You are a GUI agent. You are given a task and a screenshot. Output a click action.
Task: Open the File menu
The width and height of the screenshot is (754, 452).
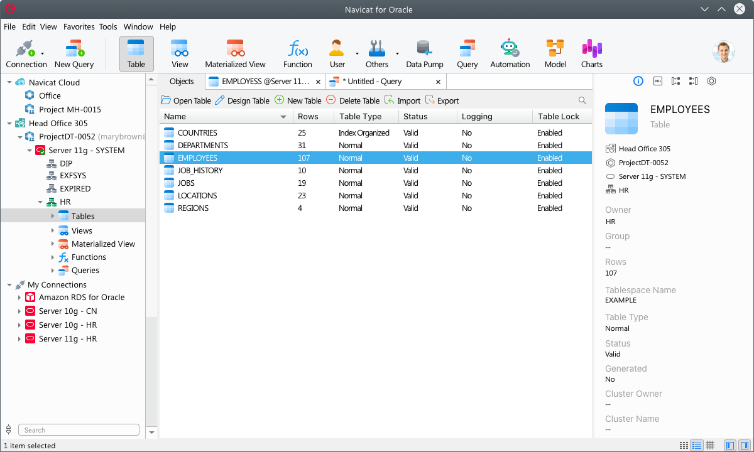9,27
